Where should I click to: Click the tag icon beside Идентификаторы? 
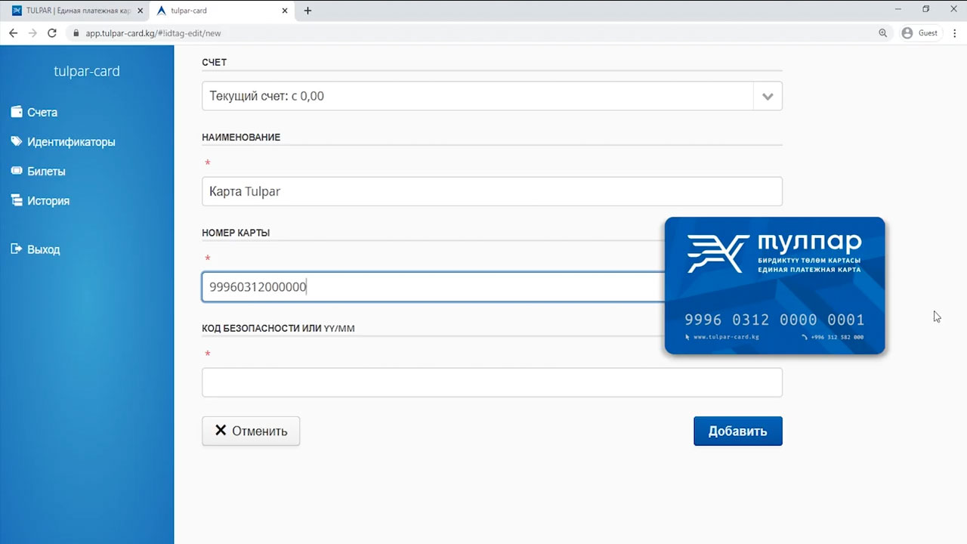(x=16, y=141)
